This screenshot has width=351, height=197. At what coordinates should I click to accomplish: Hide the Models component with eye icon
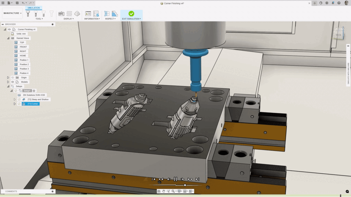click(x=13, y=82)
